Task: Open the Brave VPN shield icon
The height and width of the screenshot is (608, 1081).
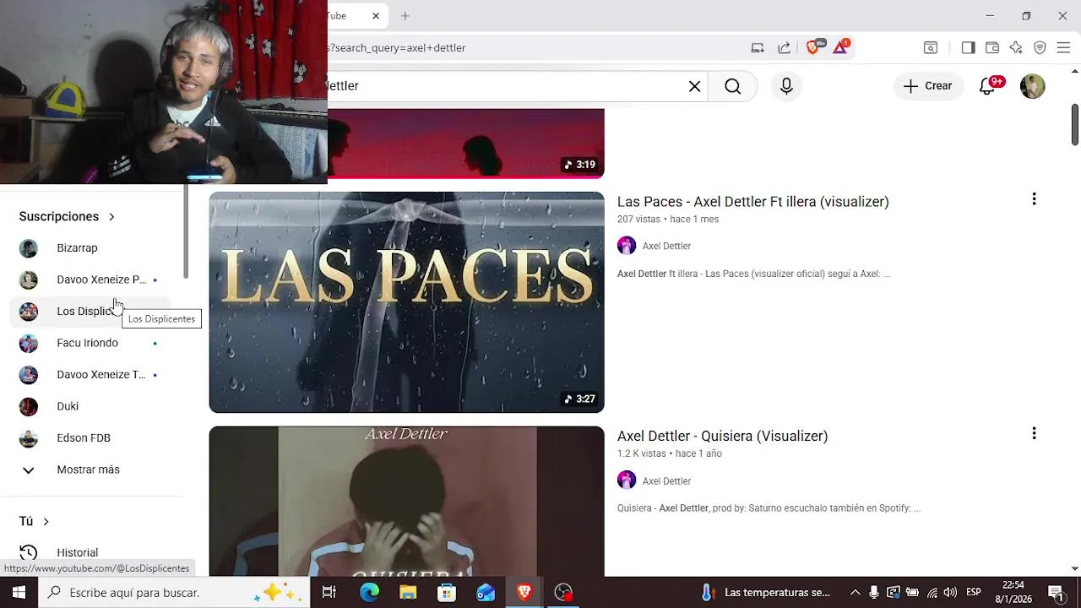Action: pyautogui.click(x=1040, y=48)
